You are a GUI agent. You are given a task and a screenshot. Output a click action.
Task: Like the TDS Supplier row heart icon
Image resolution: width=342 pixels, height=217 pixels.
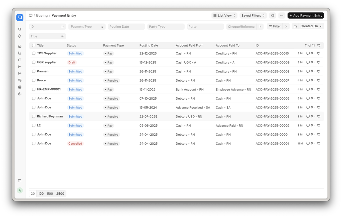tap(319, 53)
